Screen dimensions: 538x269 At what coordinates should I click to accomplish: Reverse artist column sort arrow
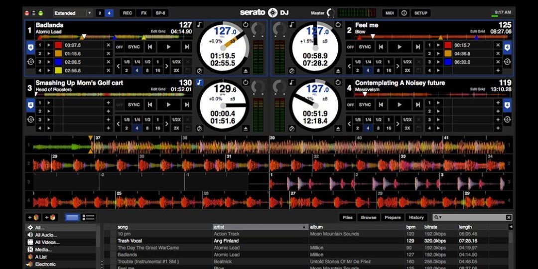tap(304, 227)
